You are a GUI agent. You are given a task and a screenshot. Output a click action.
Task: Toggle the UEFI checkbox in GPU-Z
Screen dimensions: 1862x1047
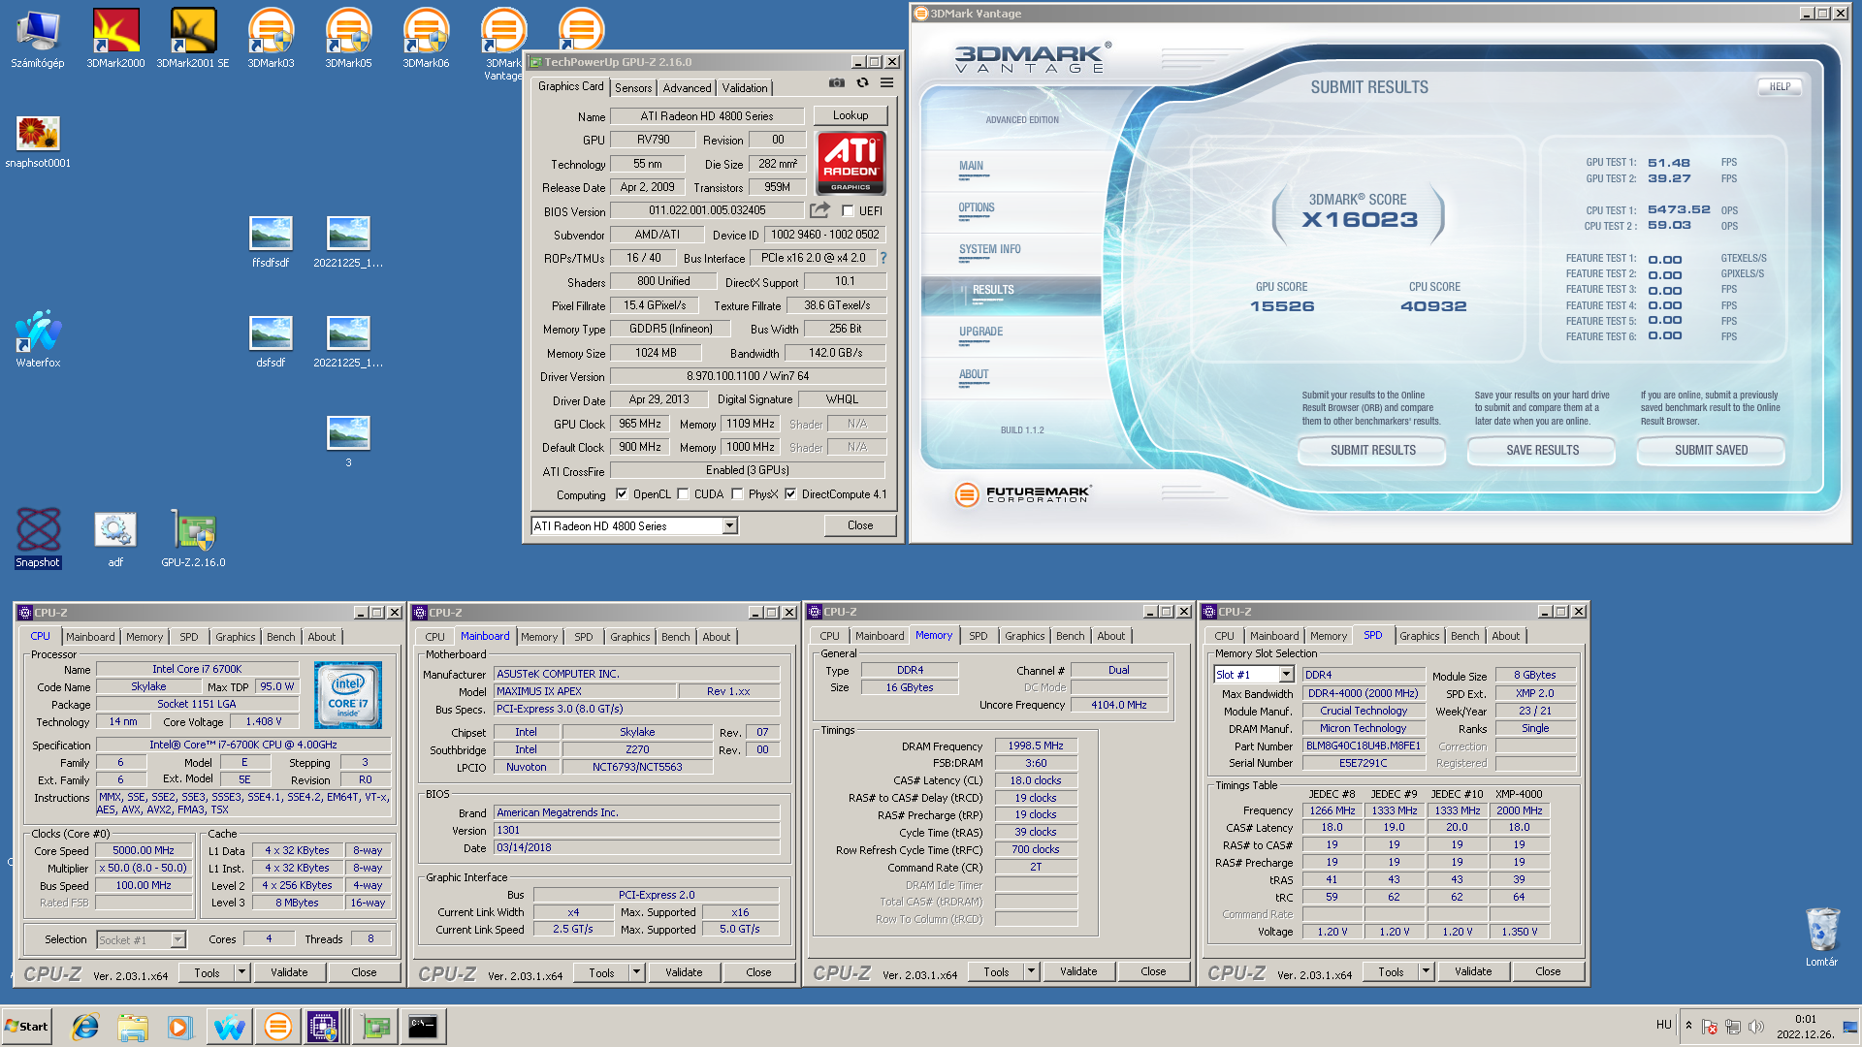[848, 210]
